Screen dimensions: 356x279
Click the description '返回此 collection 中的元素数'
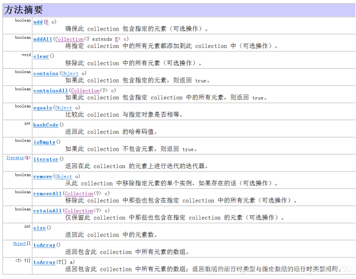[111, 235]
